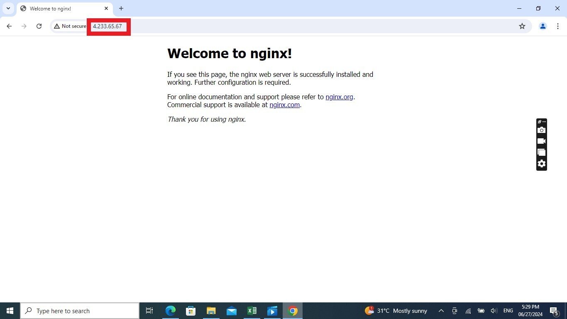
Task: Click the Welcome to nginx! page heading
Action: pos(230,53)
